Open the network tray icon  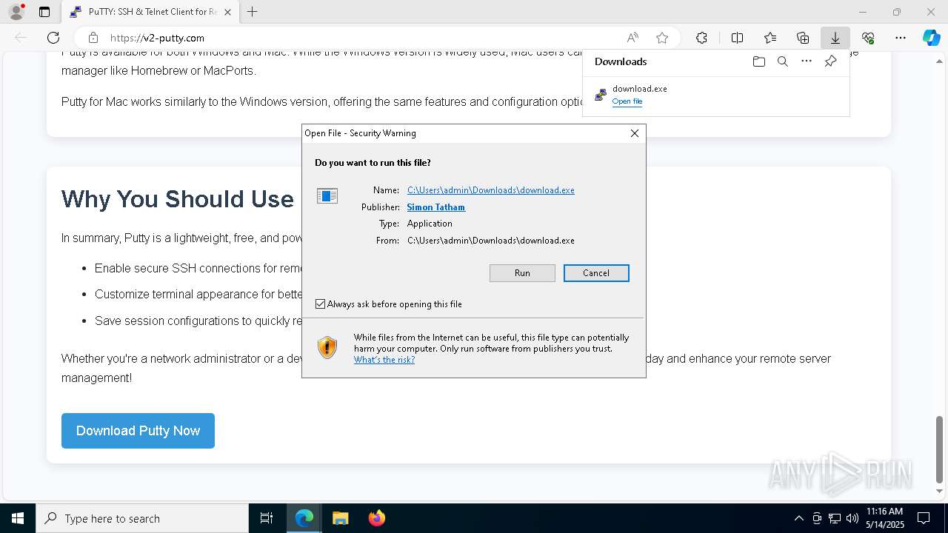tap(835, 518)
